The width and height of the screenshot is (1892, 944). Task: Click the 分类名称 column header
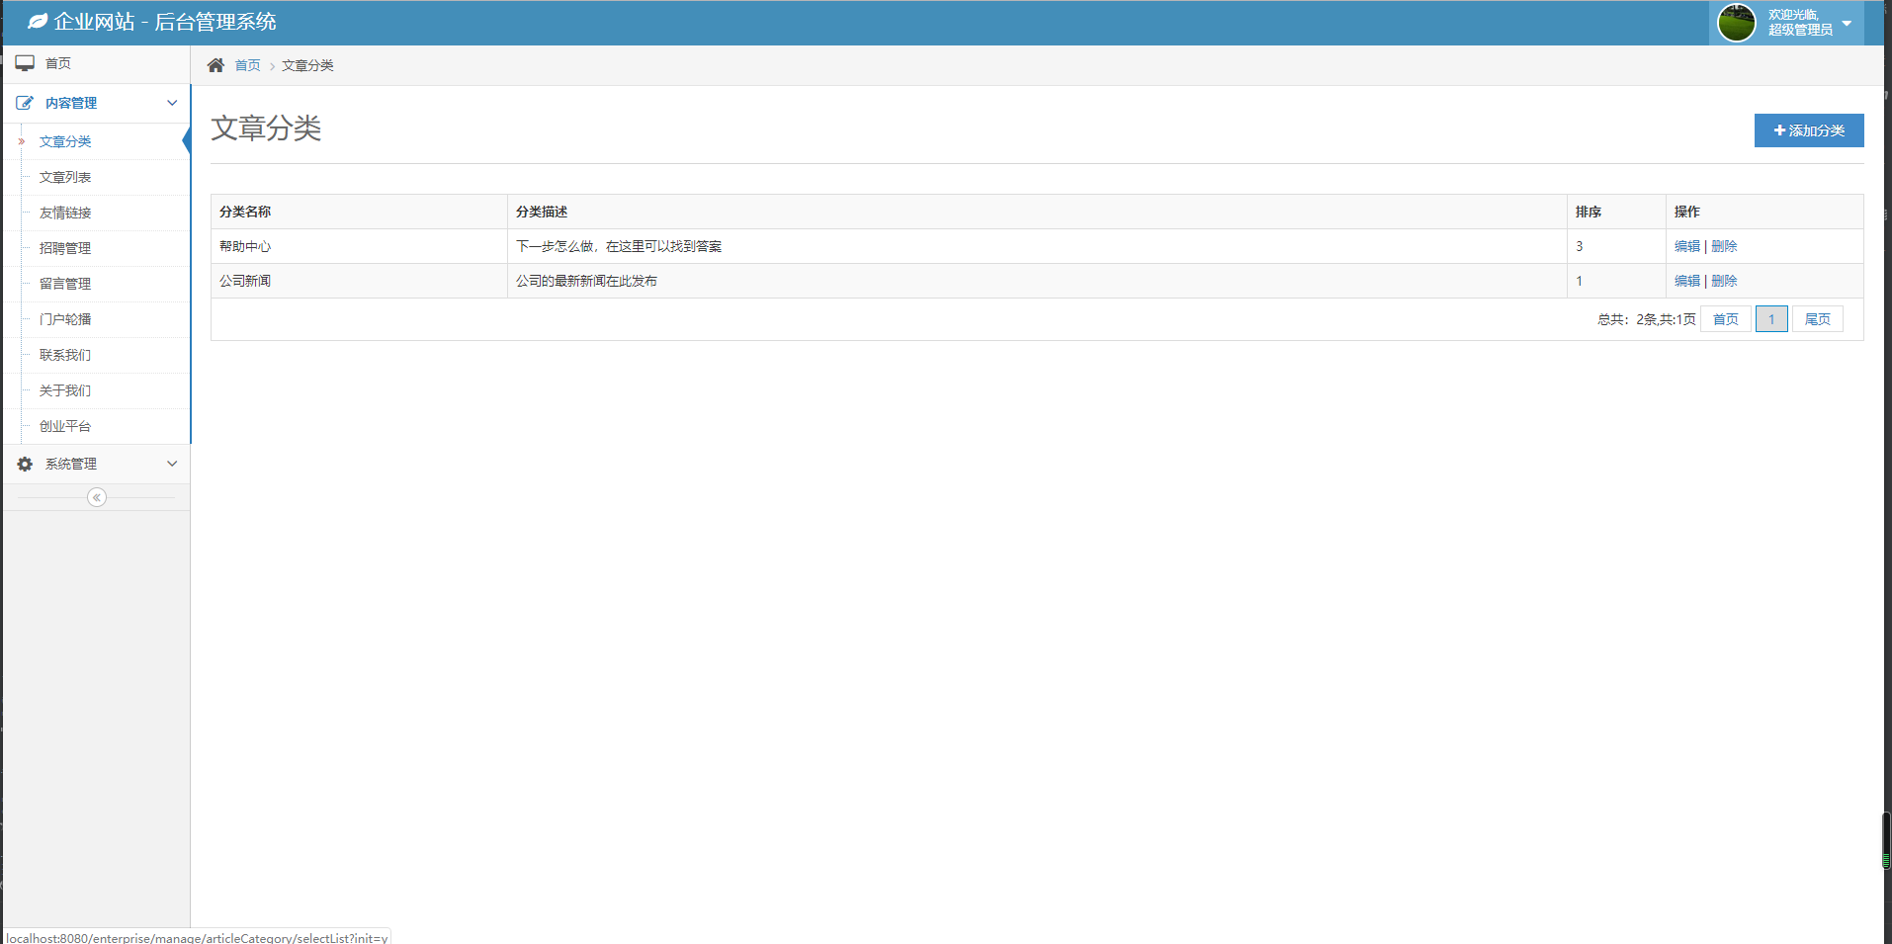[x=359, y=212]
